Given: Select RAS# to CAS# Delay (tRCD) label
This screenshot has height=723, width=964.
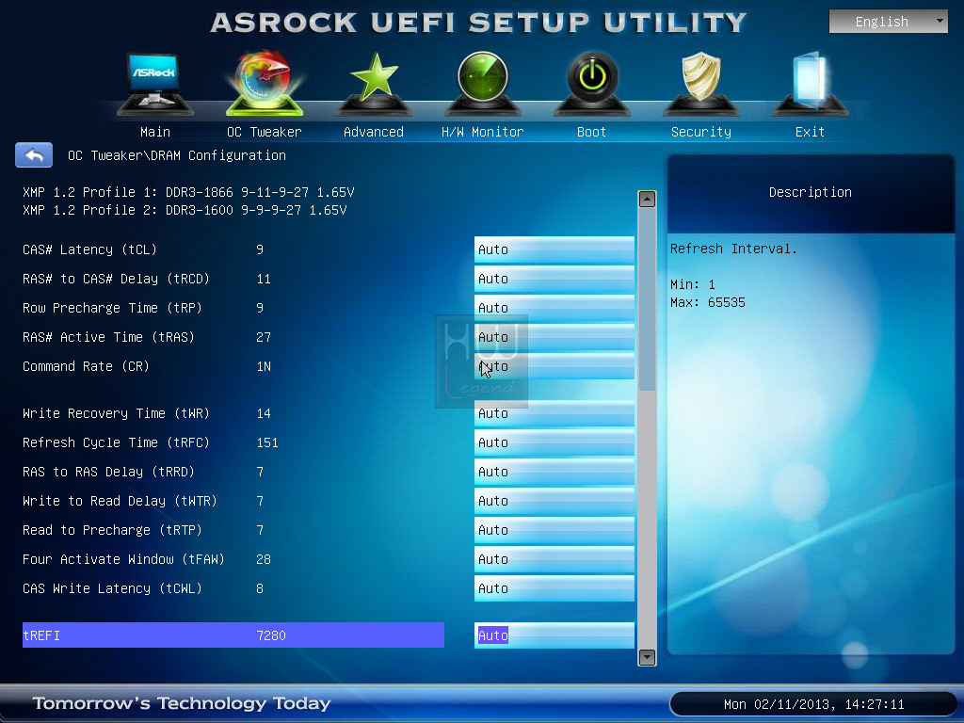Looking at the screenshot, I should pos(116,279).
